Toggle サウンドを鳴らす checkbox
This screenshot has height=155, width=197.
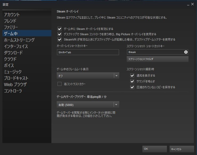[x=132, y=81]
